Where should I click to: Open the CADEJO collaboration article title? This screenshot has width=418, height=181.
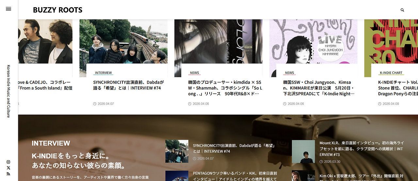click(45, 85)
